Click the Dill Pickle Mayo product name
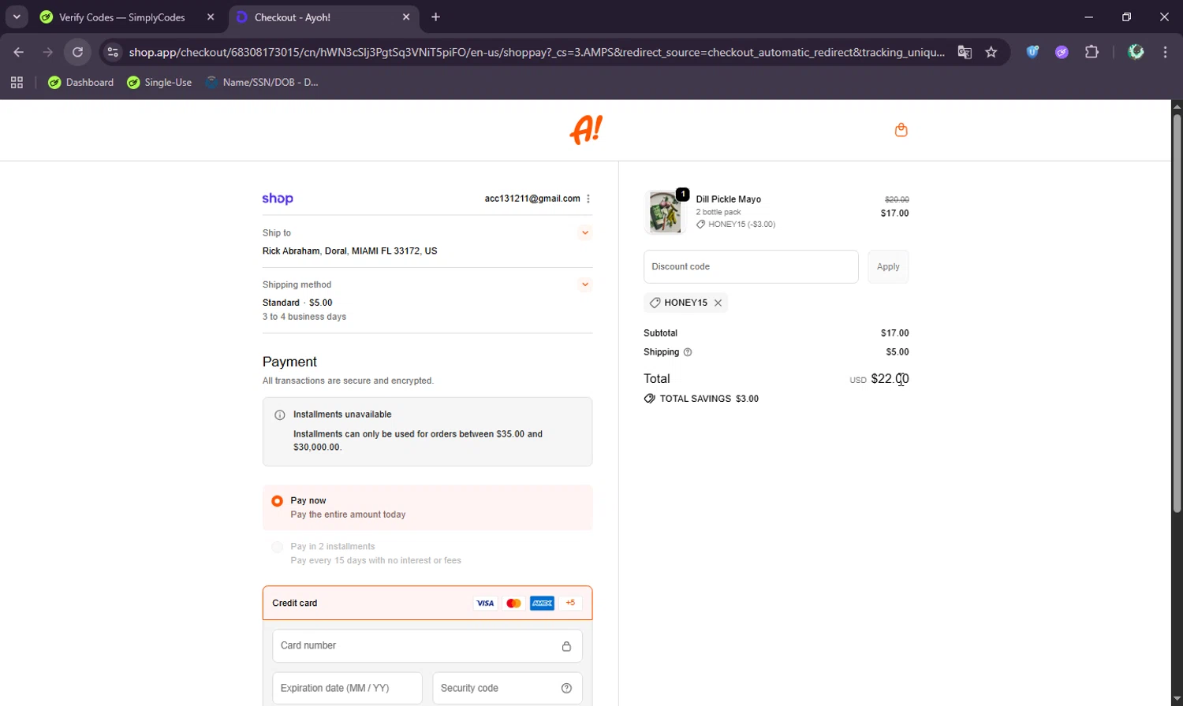 click(729, 199)
